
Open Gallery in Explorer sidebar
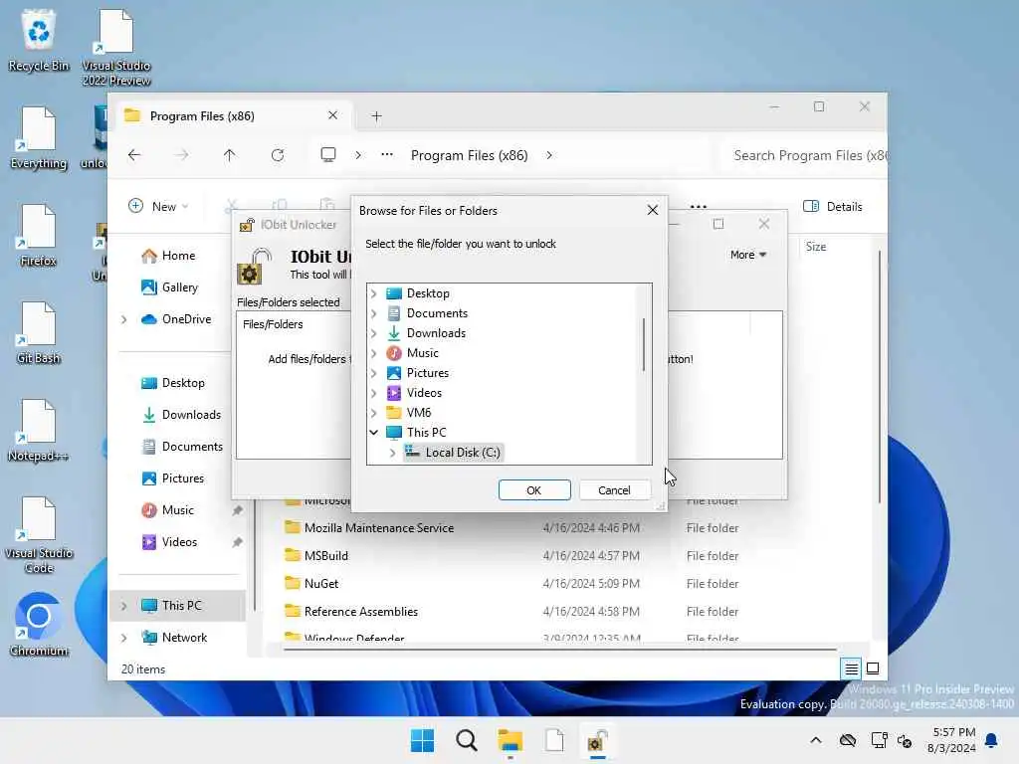(x=169, y=287)
